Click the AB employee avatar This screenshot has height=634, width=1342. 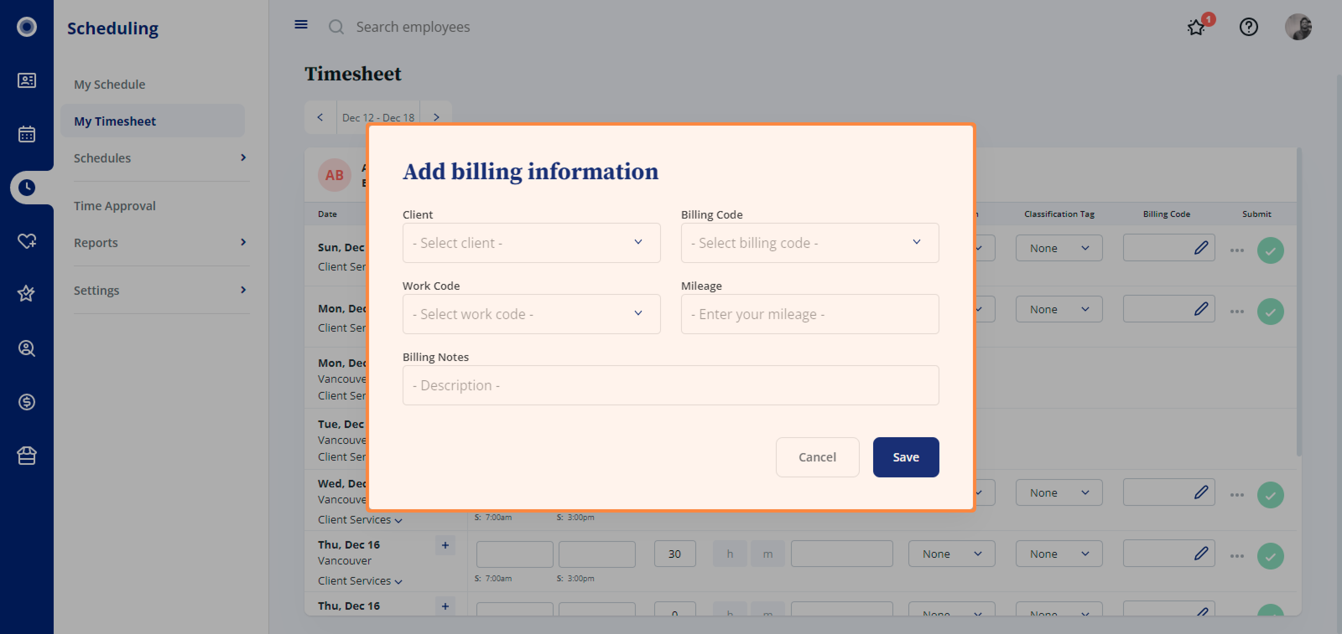(334, 175)
